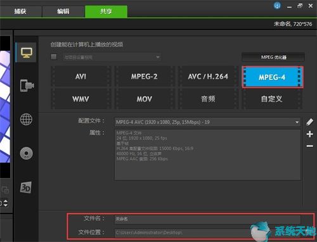317x242 pixels.
Task: Select the Device output category icon
Action: [x=27, y=86]
